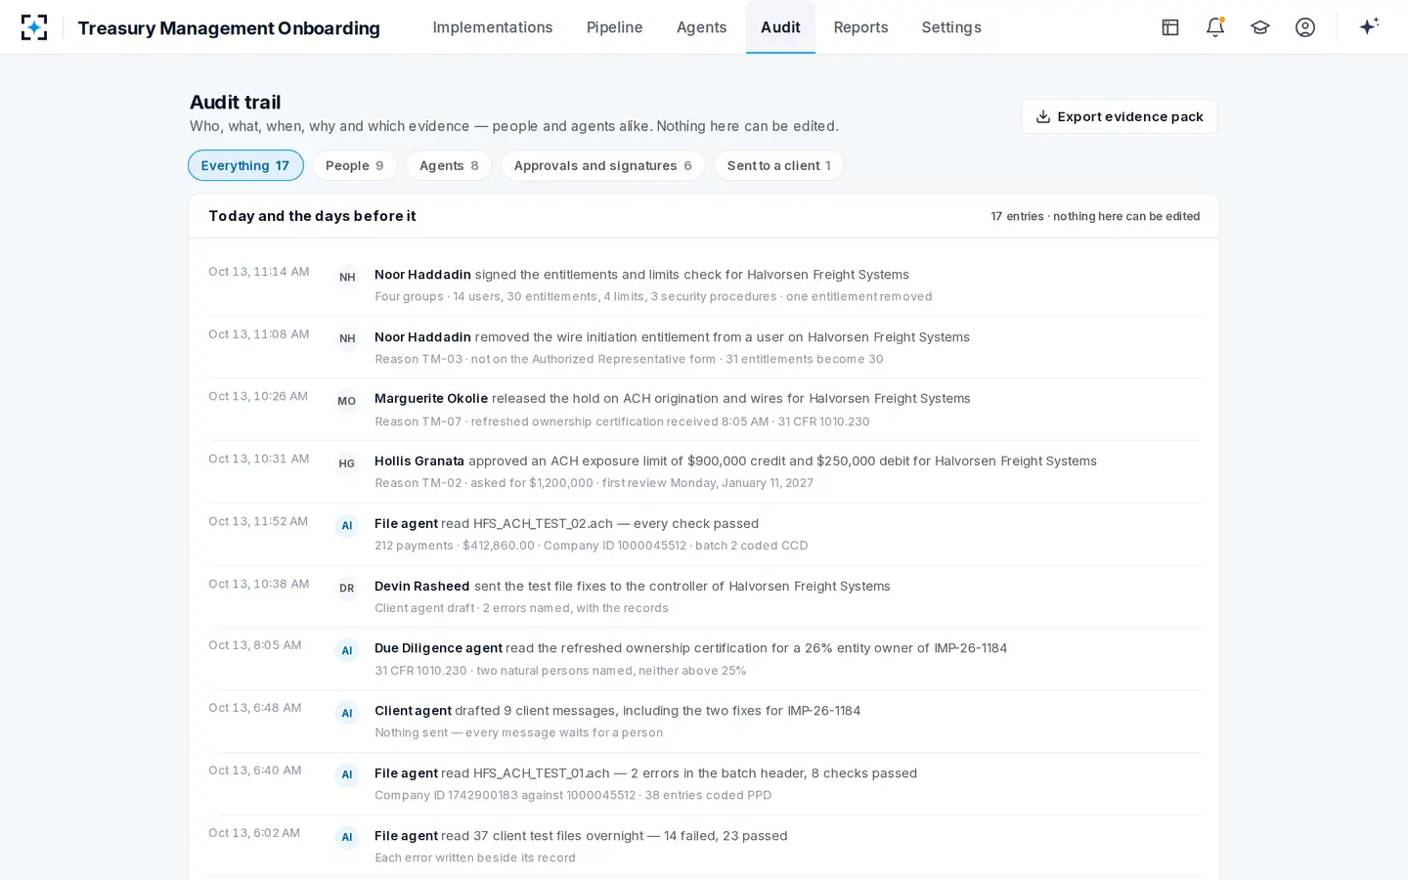The image size is (1408, 880).
Task: Open Noor Haddadin signed entitlements entry
Action: tap(704, 285)
